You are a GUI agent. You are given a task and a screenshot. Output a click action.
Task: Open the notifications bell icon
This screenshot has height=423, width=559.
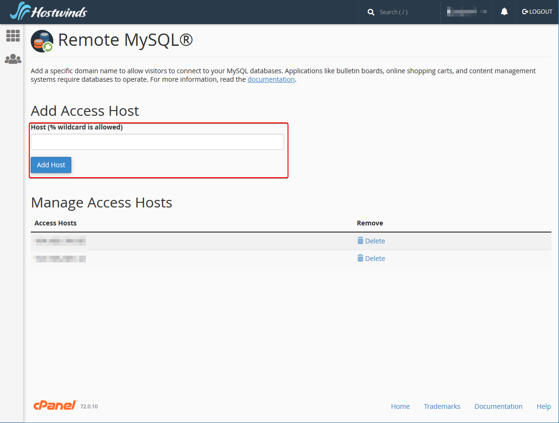click(x=504, y=12)
